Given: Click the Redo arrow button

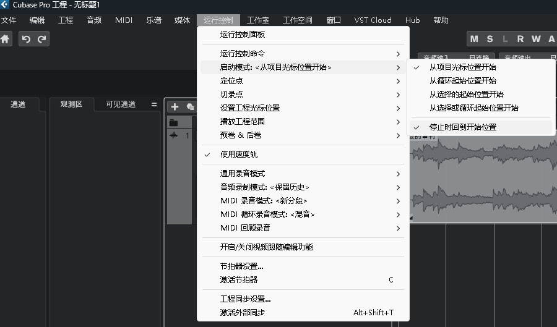Looking at the screenshot, I should coord(41,39).
